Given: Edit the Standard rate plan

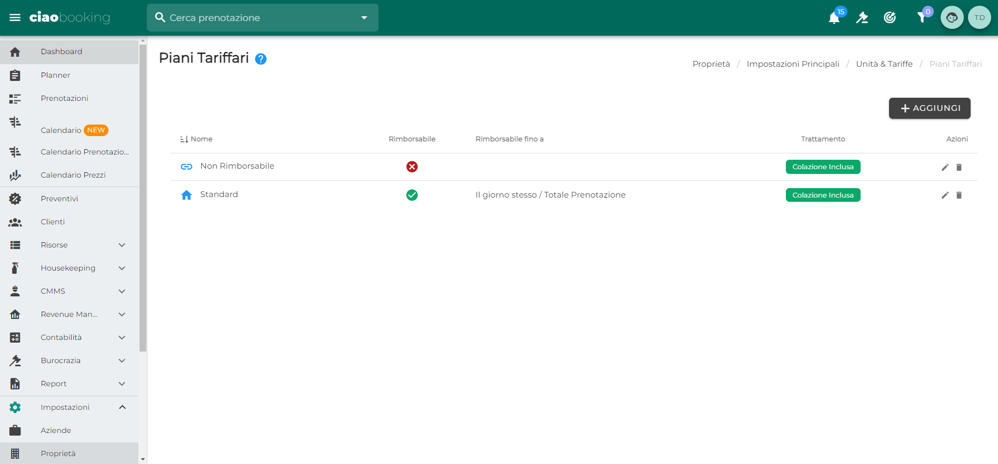Looking at the screenshot, I should coord(945,195).
